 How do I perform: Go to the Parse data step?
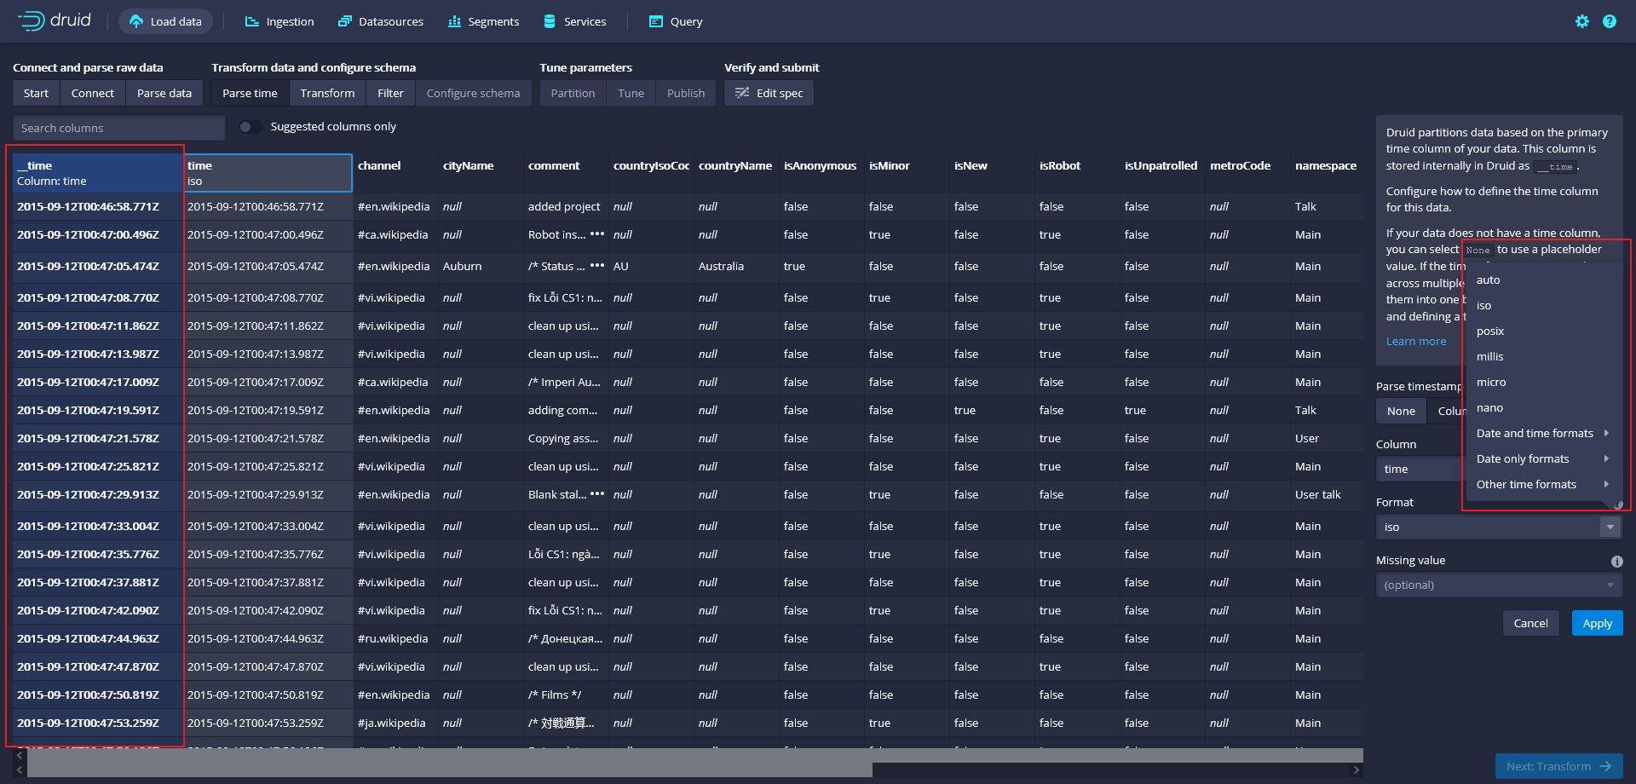164,93
